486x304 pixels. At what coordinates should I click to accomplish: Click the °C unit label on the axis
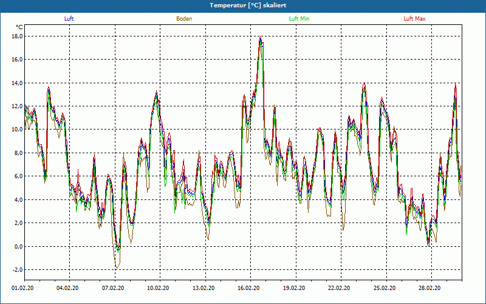pyautogui.click(x=19, y=27)
